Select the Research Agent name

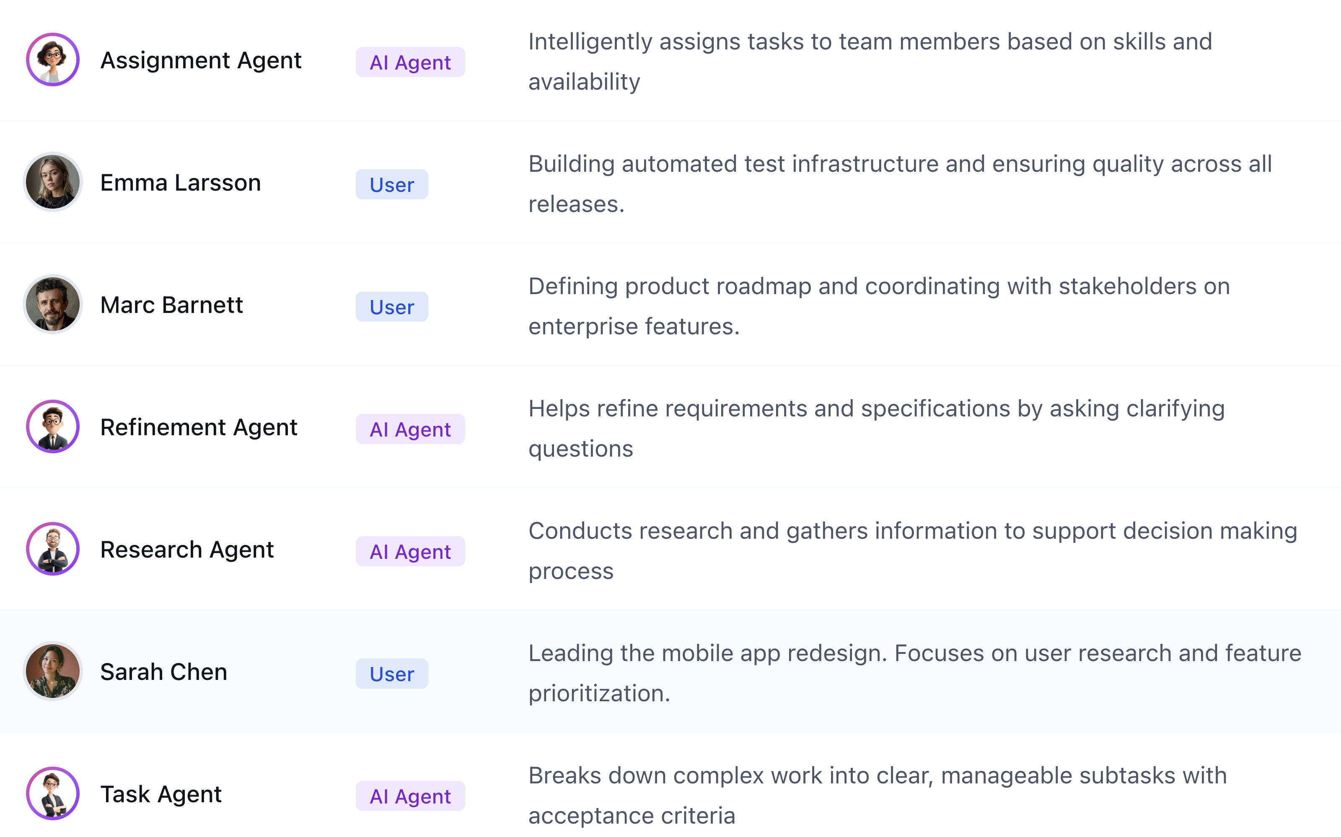click(186, 550)
